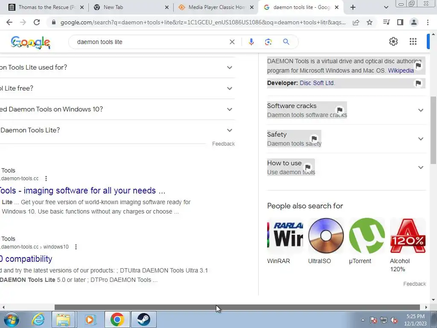
Task: Click Feedback under People also ask
Action: coord(223,144)
